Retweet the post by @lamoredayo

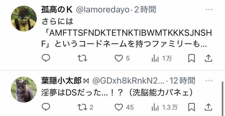pyautogui.click(x=82, y=58)
